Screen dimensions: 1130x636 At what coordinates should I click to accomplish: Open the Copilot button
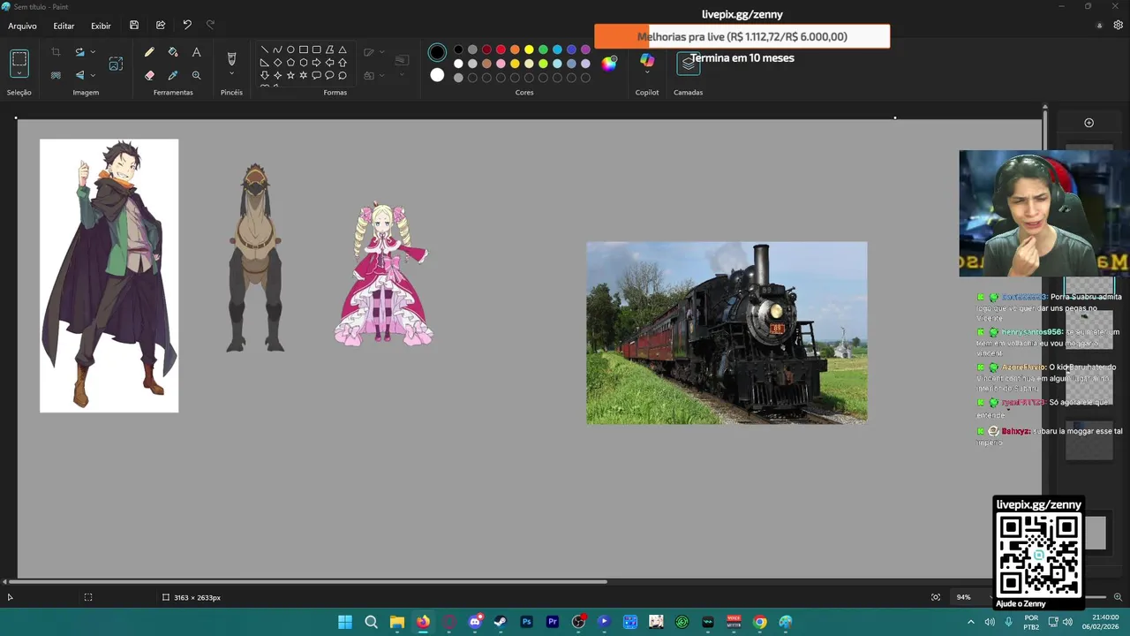(647, 60)
